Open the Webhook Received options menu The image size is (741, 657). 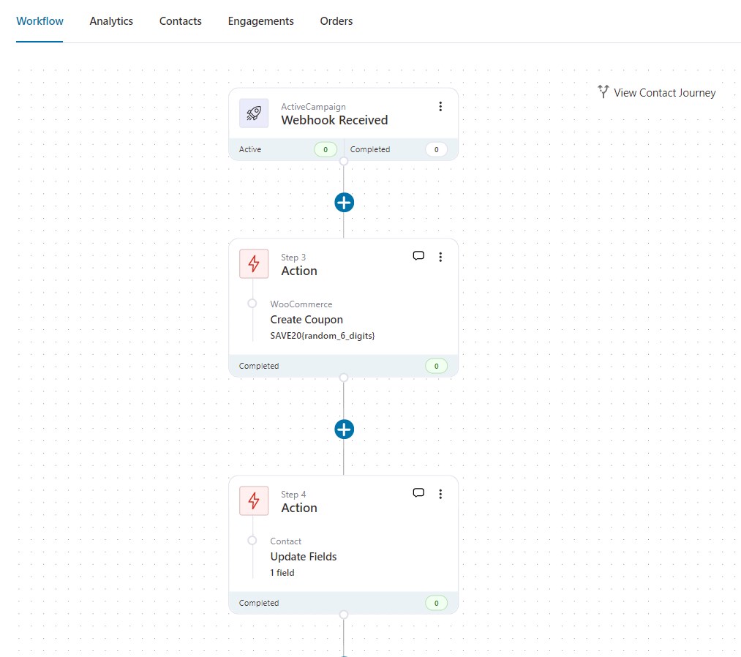(440, 106)
